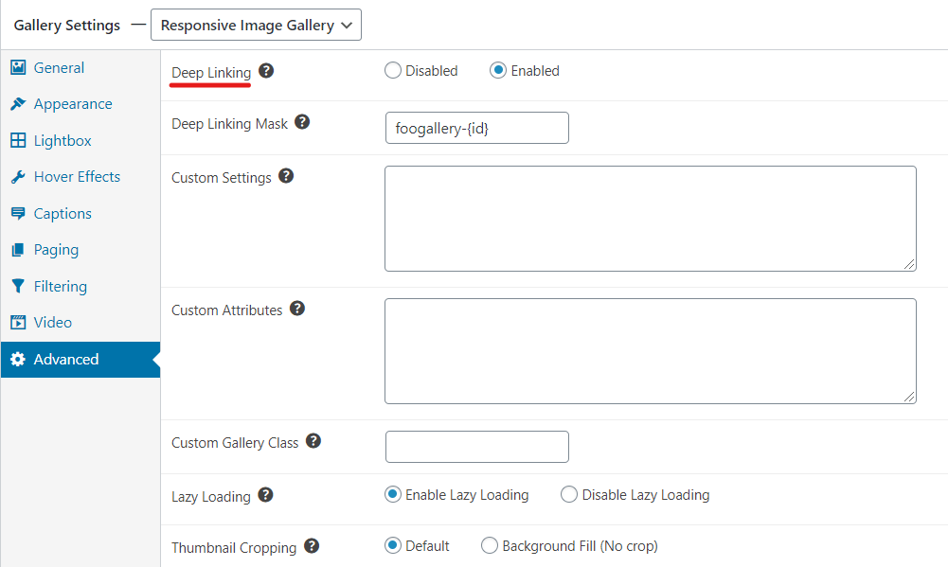Click inside the Custom Settings textarea
948x567 pixels.
click(651, 219)
